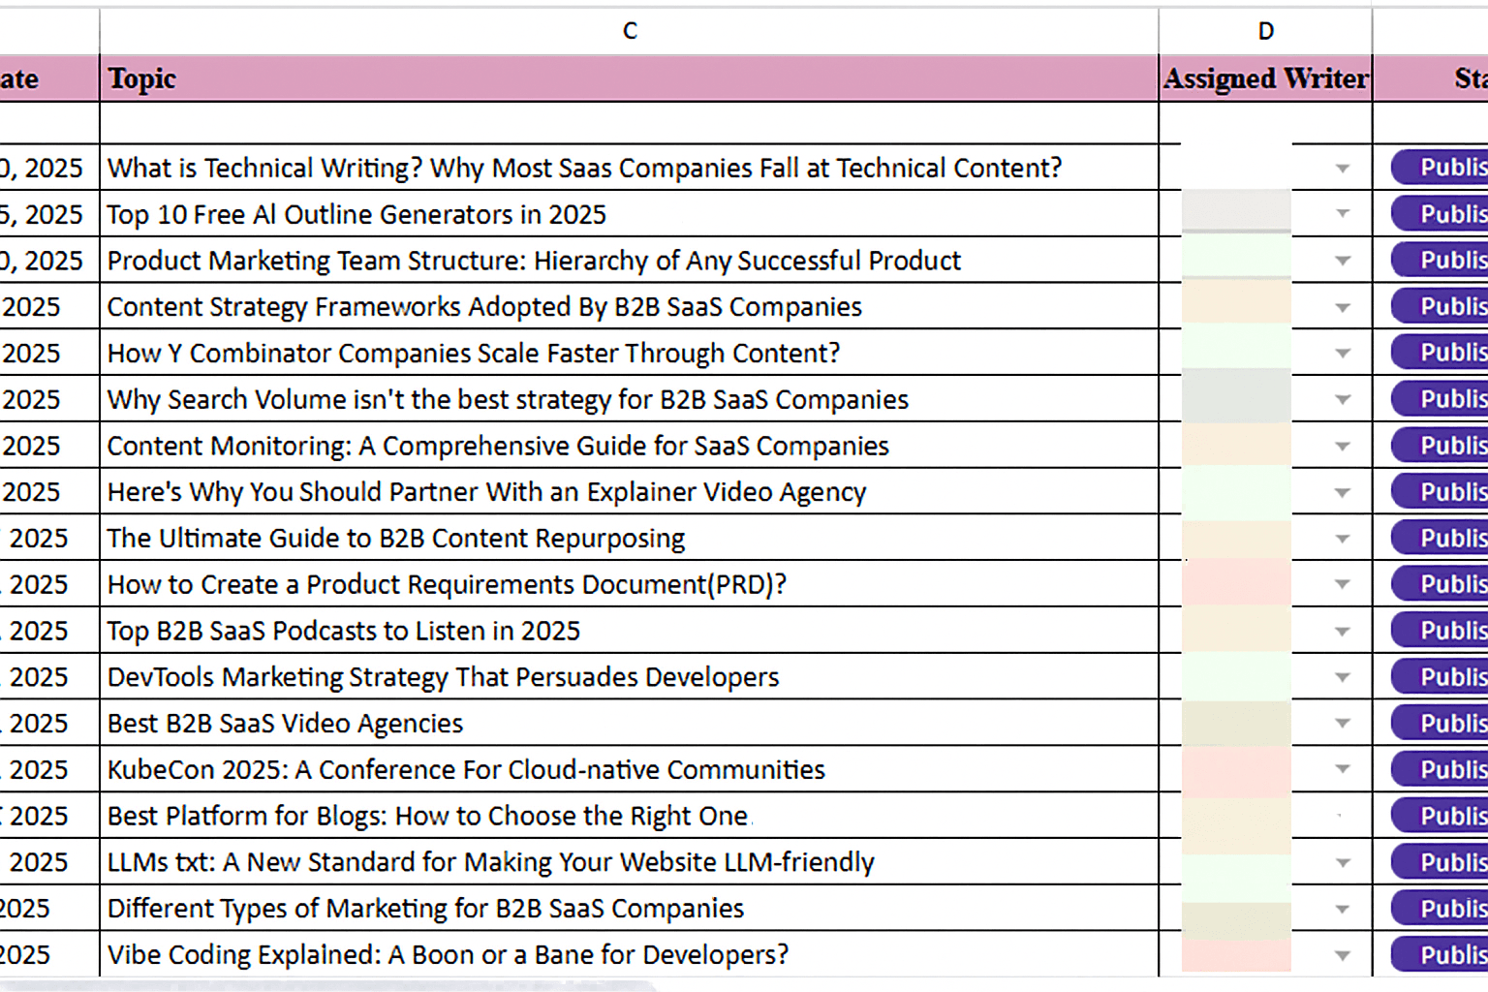
Task: Click Published status chip in Best Platform for Blogs row
Action: 1441,816
